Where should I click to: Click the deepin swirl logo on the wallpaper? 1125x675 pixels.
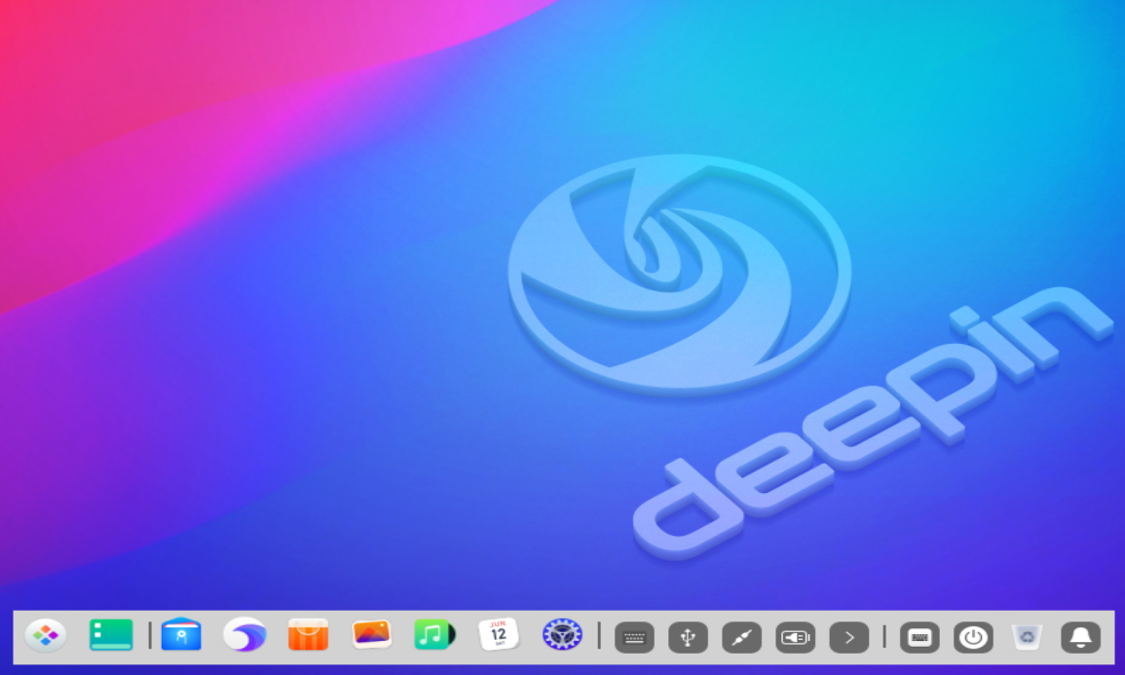[679, 275]
